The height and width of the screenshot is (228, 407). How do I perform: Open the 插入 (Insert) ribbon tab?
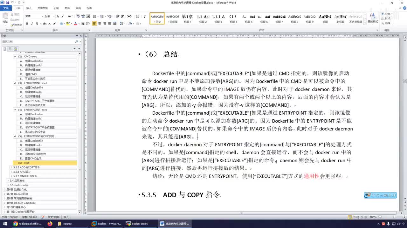click(29, 8)
